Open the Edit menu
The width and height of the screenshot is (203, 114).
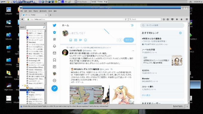(26, 11)
